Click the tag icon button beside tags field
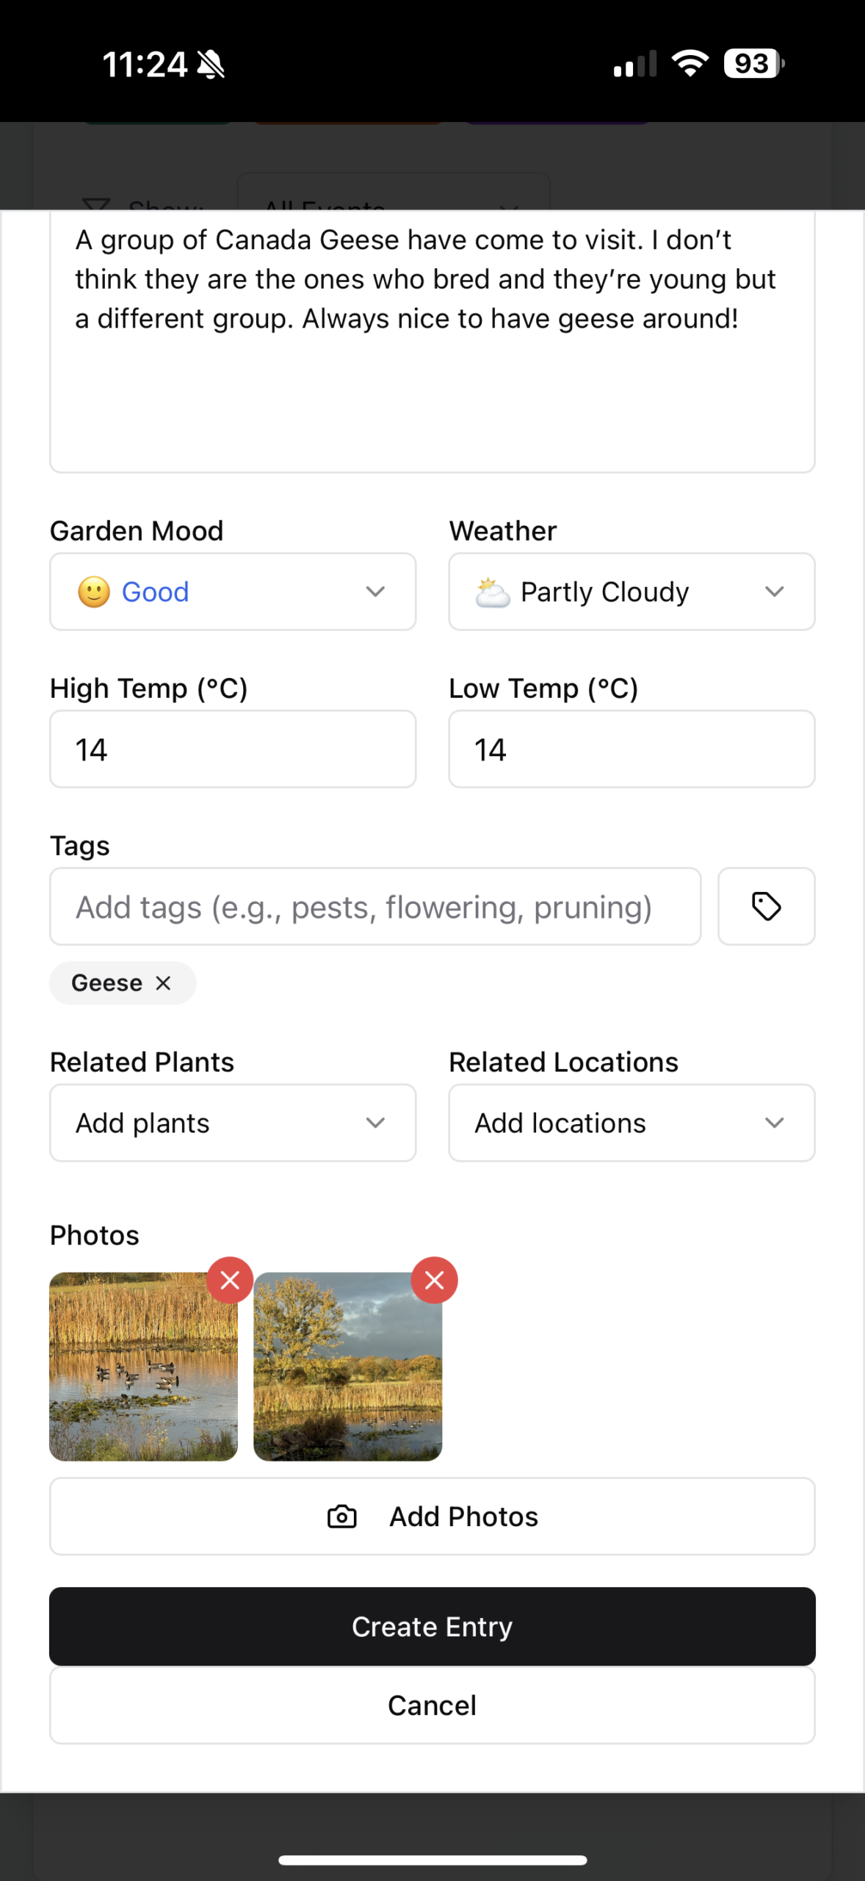 pyautogui.click(x=766, y=906)
